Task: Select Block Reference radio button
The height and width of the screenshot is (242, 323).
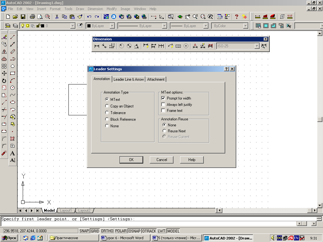Action: pos(107,119)
